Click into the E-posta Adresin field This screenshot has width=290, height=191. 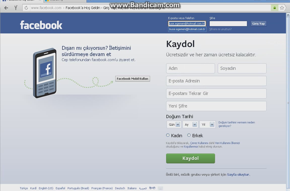(x=216, y=81)
